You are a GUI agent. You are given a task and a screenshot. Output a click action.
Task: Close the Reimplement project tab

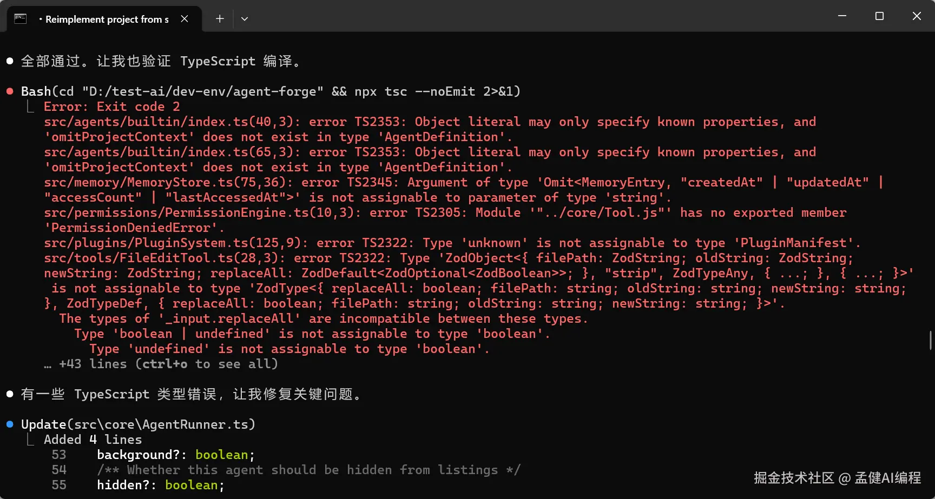coord(185,19)
